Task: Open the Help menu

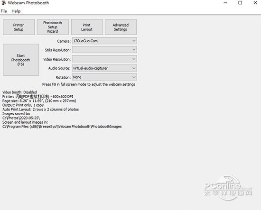Action: coord(16,11)
